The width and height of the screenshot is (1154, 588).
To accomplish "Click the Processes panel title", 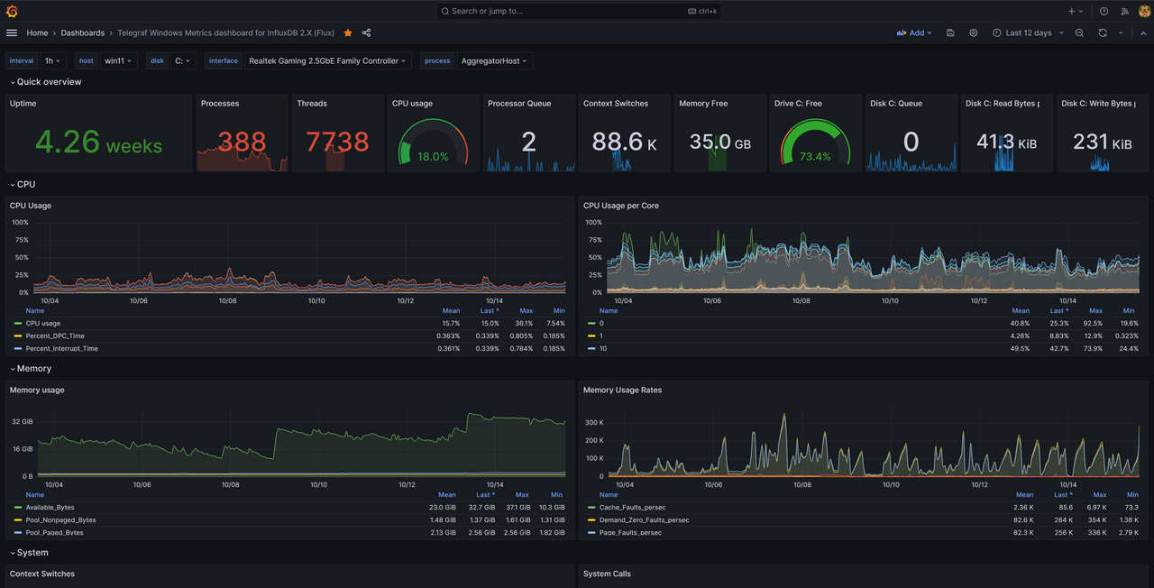I will coord(220,104).
